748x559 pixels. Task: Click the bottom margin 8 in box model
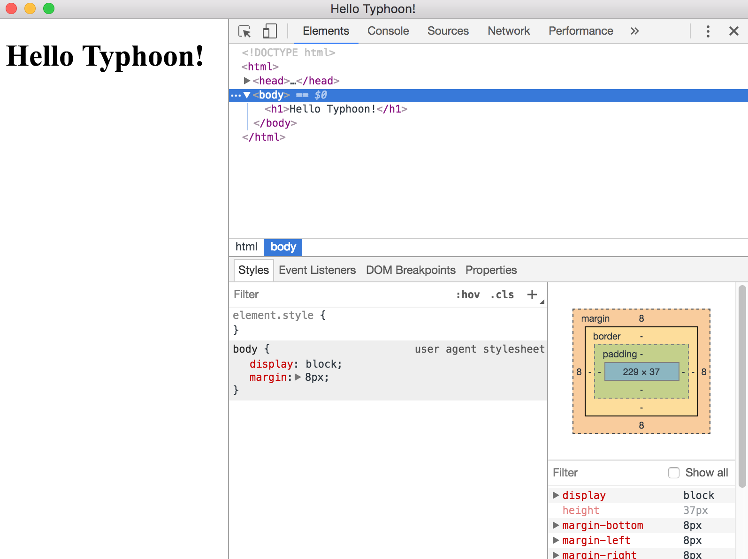coord(641,425)
